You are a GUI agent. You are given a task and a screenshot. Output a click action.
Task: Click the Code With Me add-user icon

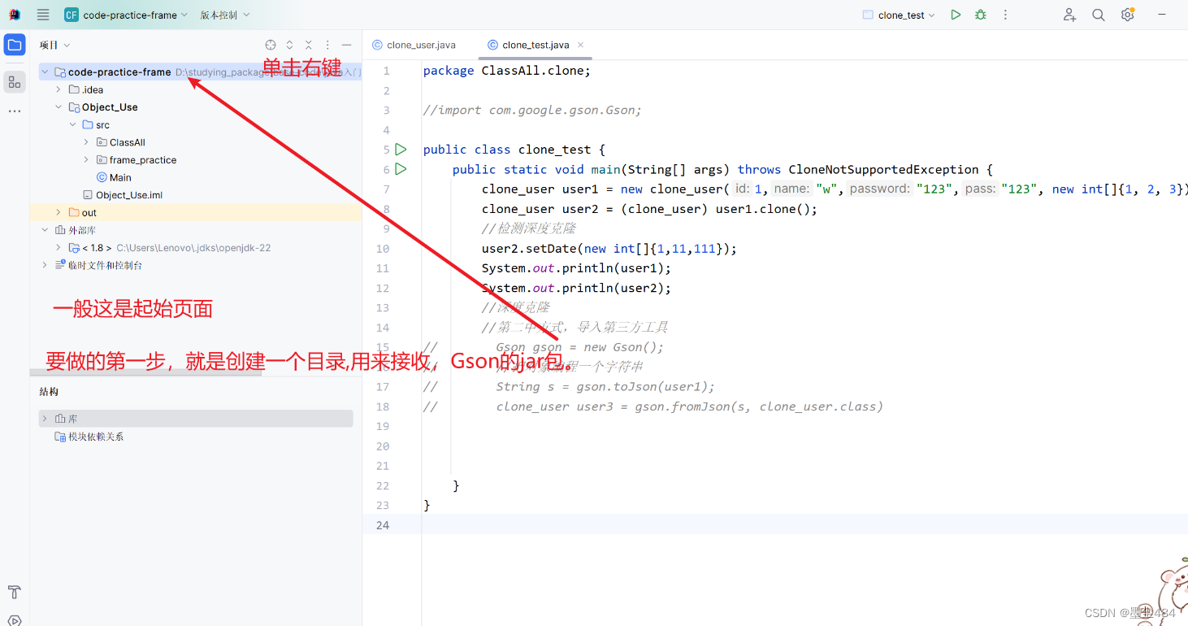[x=1069, y=14]
